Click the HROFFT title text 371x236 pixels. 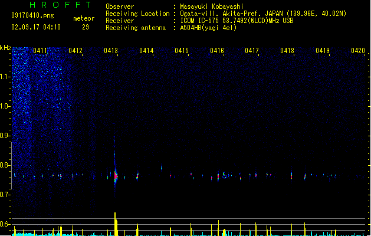tap(60, 5)
